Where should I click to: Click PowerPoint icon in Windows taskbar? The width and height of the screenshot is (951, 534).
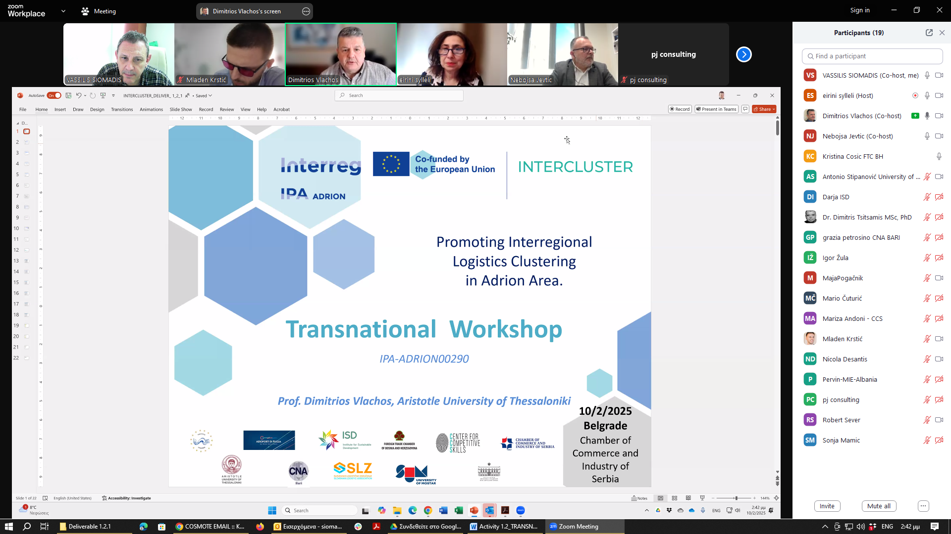click(x=474, y=510)
